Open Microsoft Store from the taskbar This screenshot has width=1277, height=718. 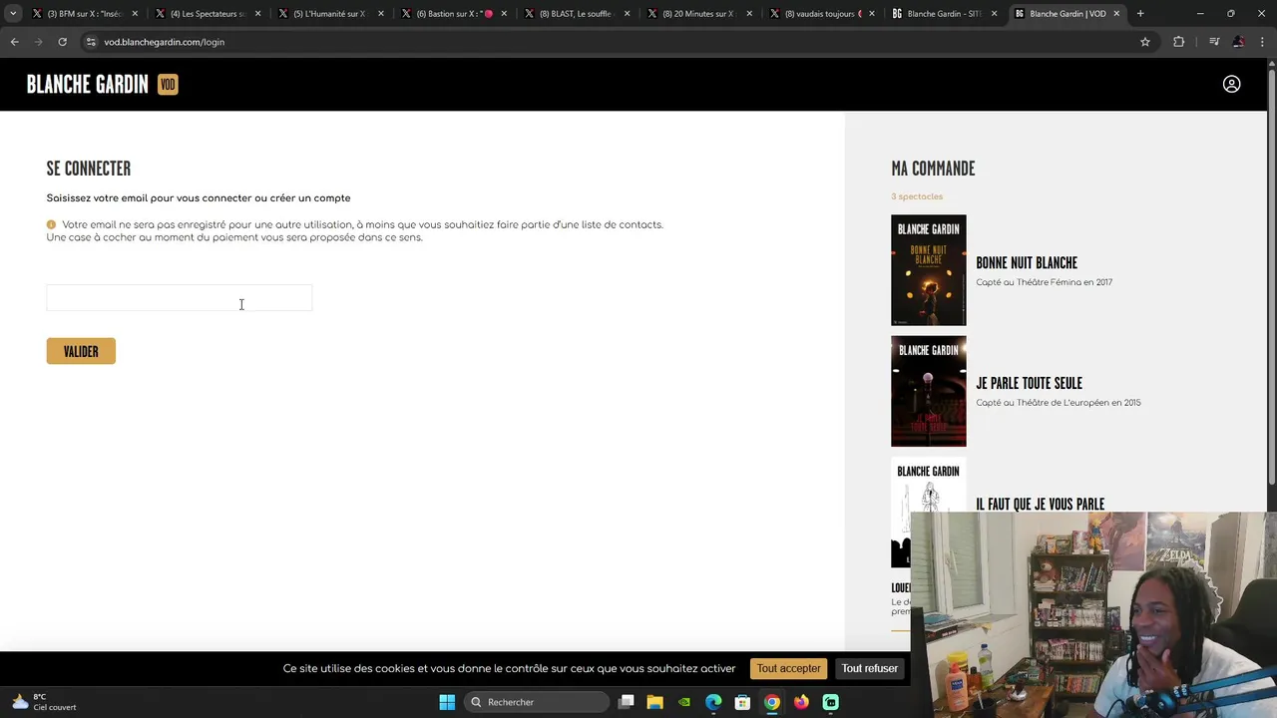click(742, 702)
